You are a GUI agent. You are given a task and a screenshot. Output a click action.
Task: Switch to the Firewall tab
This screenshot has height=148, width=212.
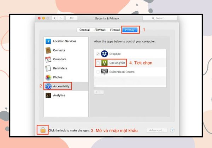pos(115,30)
